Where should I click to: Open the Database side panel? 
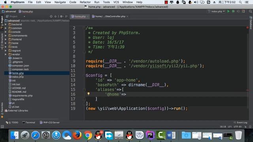pyautogui.click(x=251, y=23)
